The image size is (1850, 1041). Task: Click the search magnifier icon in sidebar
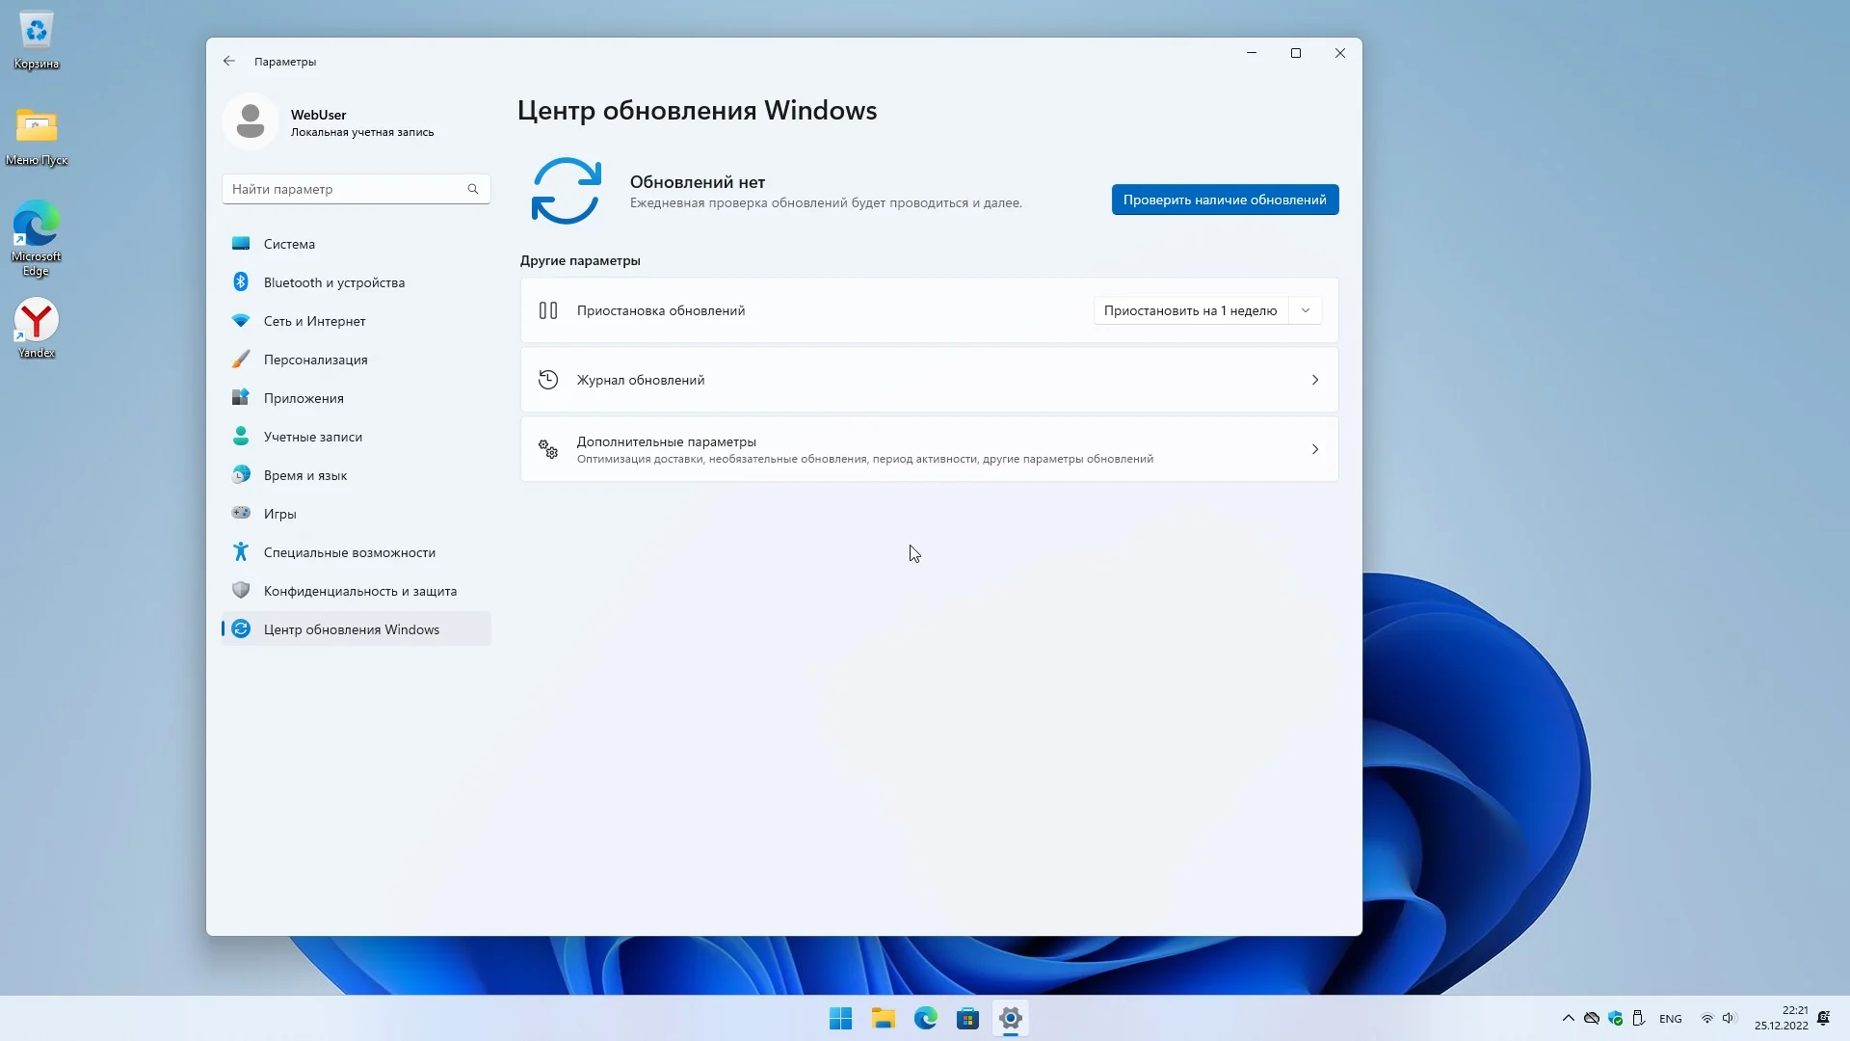click(472, 189)
